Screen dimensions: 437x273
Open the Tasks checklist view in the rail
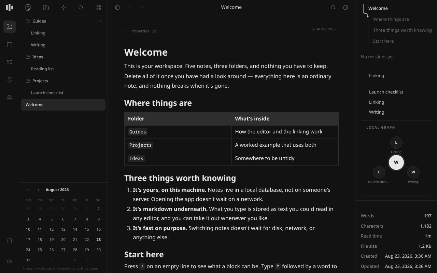[x=10, y=62]
